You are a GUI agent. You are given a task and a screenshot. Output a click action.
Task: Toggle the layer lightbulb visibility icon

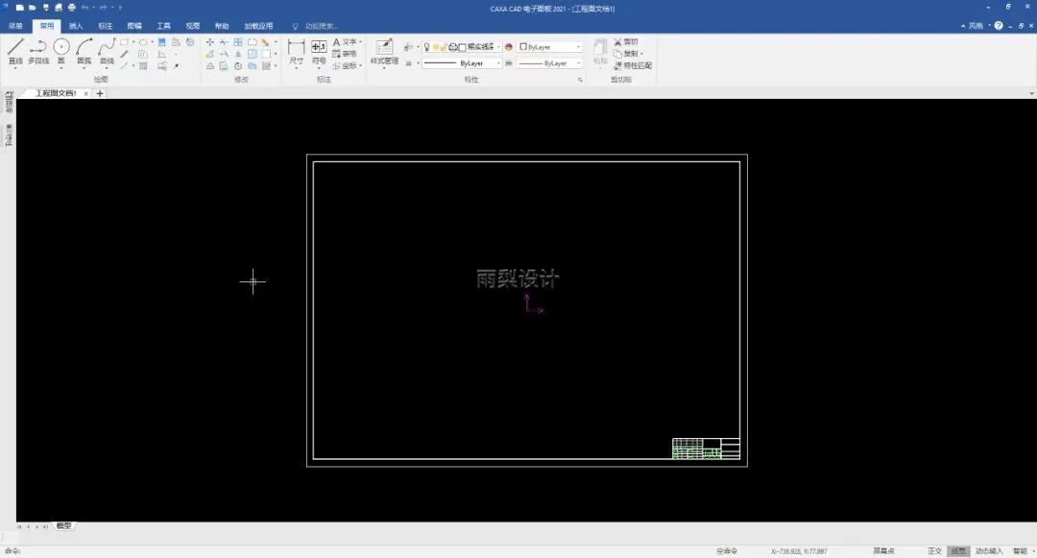(427, 47)
